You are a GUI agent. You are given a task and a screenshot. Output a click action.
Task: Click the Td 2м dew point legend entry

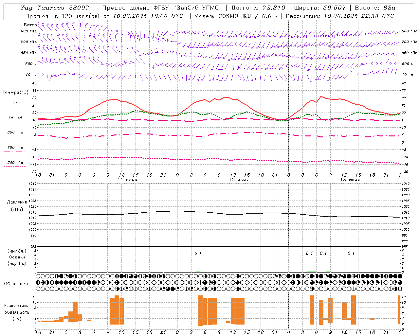click(15, 117)
